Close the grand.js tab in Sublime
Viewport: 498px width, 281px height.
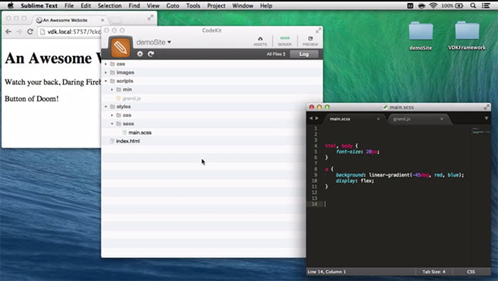(x=442, y=119)
